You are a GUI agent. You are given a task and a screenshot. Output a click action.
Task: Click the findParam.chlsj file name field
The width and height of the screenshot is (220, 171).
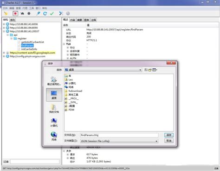tap(119, 135)
